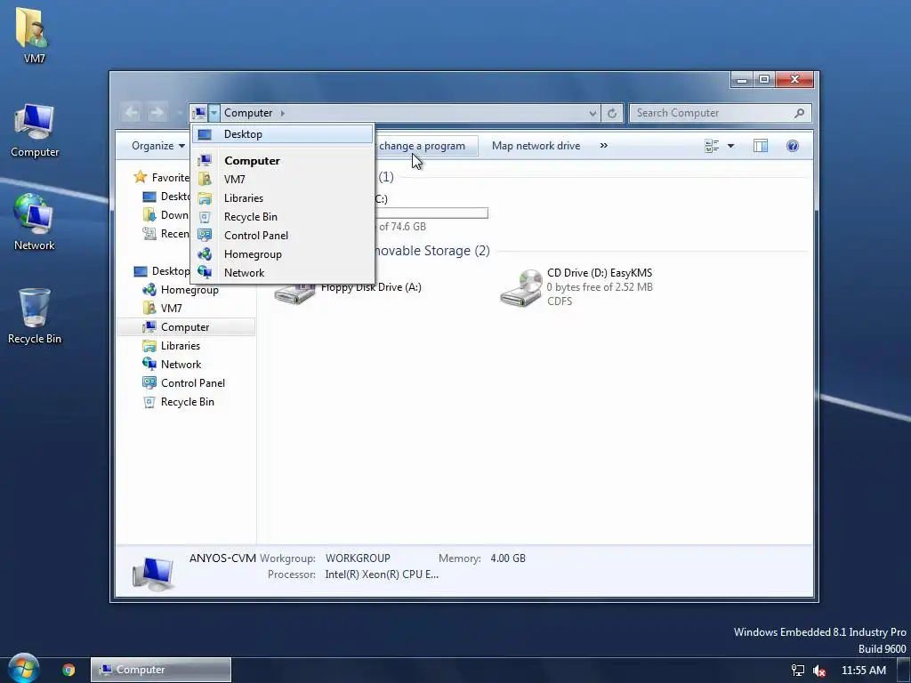
Task: Click the Control Panel icon in navigation pane
Action: pos(149,382)
